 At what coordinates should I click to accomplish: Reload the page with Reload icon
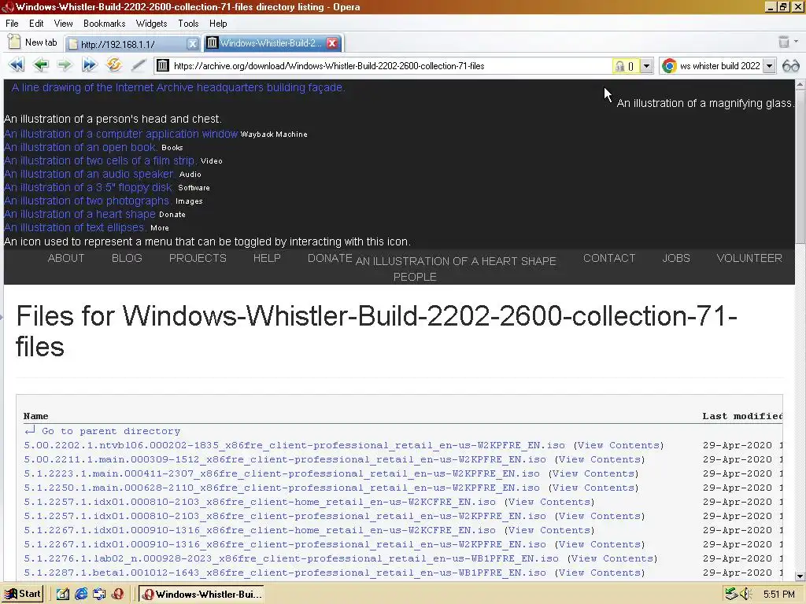pos(113,64)
